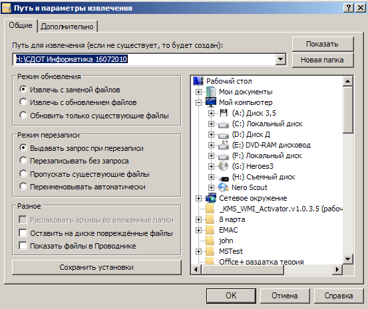This screenshot has height=309, width=368.
Task: Click the Отмена button
Action: click(285, 296)
